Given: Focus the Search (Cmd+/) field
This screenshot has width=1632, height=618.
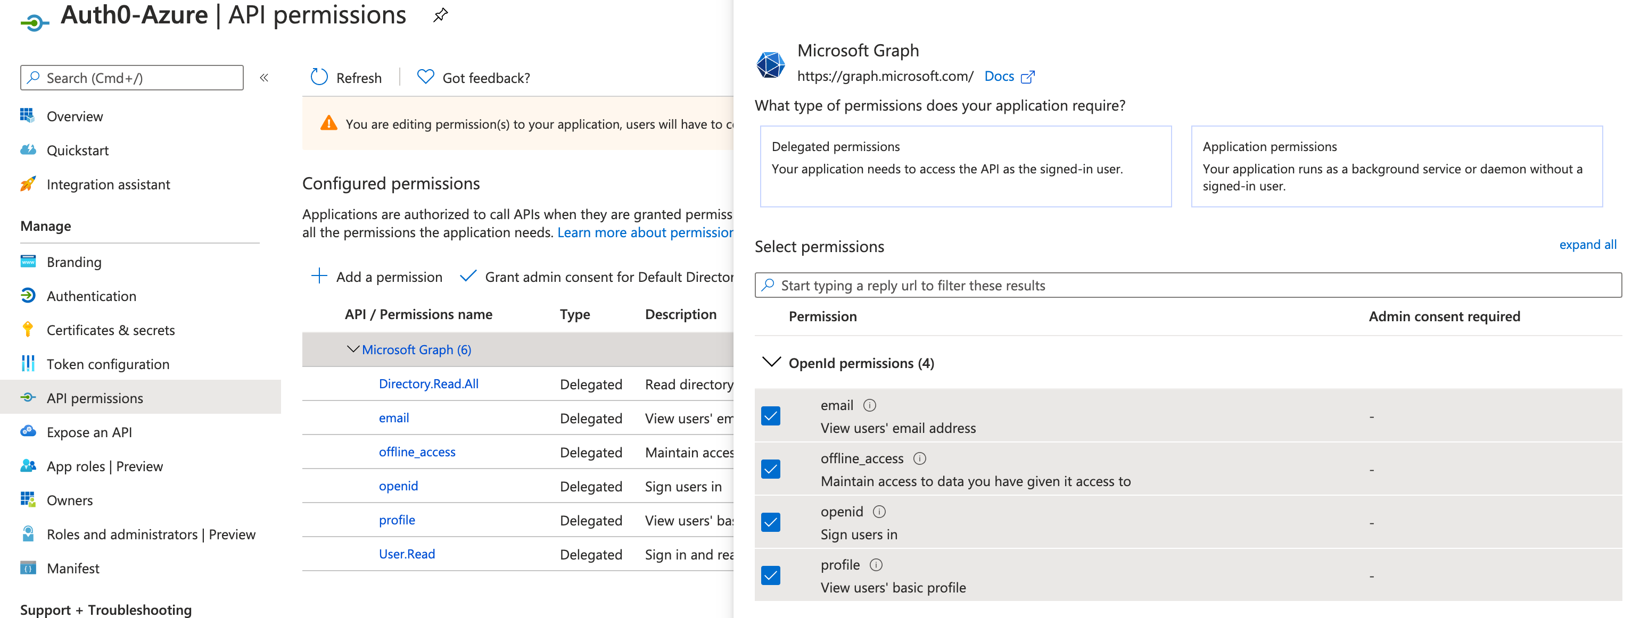Looking at the screenshot, I should [132, 78].
